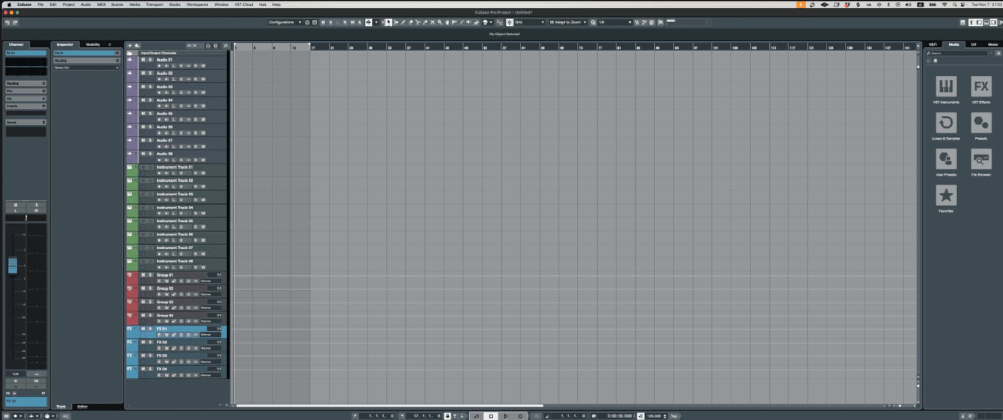Image resolution: width=1003 pixels, height=420 pixels.
Task: Switch to Media tab in right zone
Action: (953, 45)
